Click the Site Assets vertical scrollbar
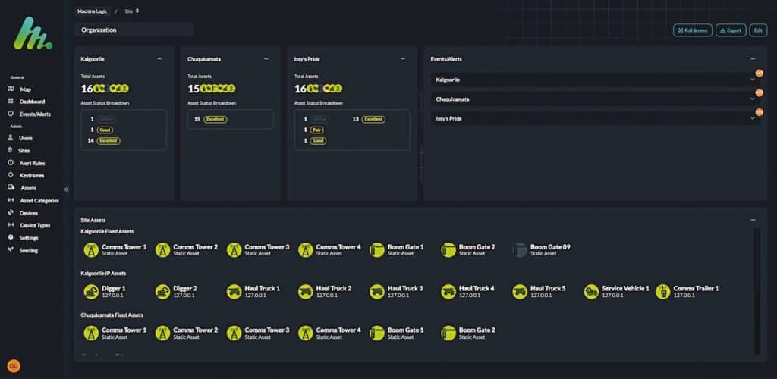This screenshot has width=777, height=379. [756, 288]
